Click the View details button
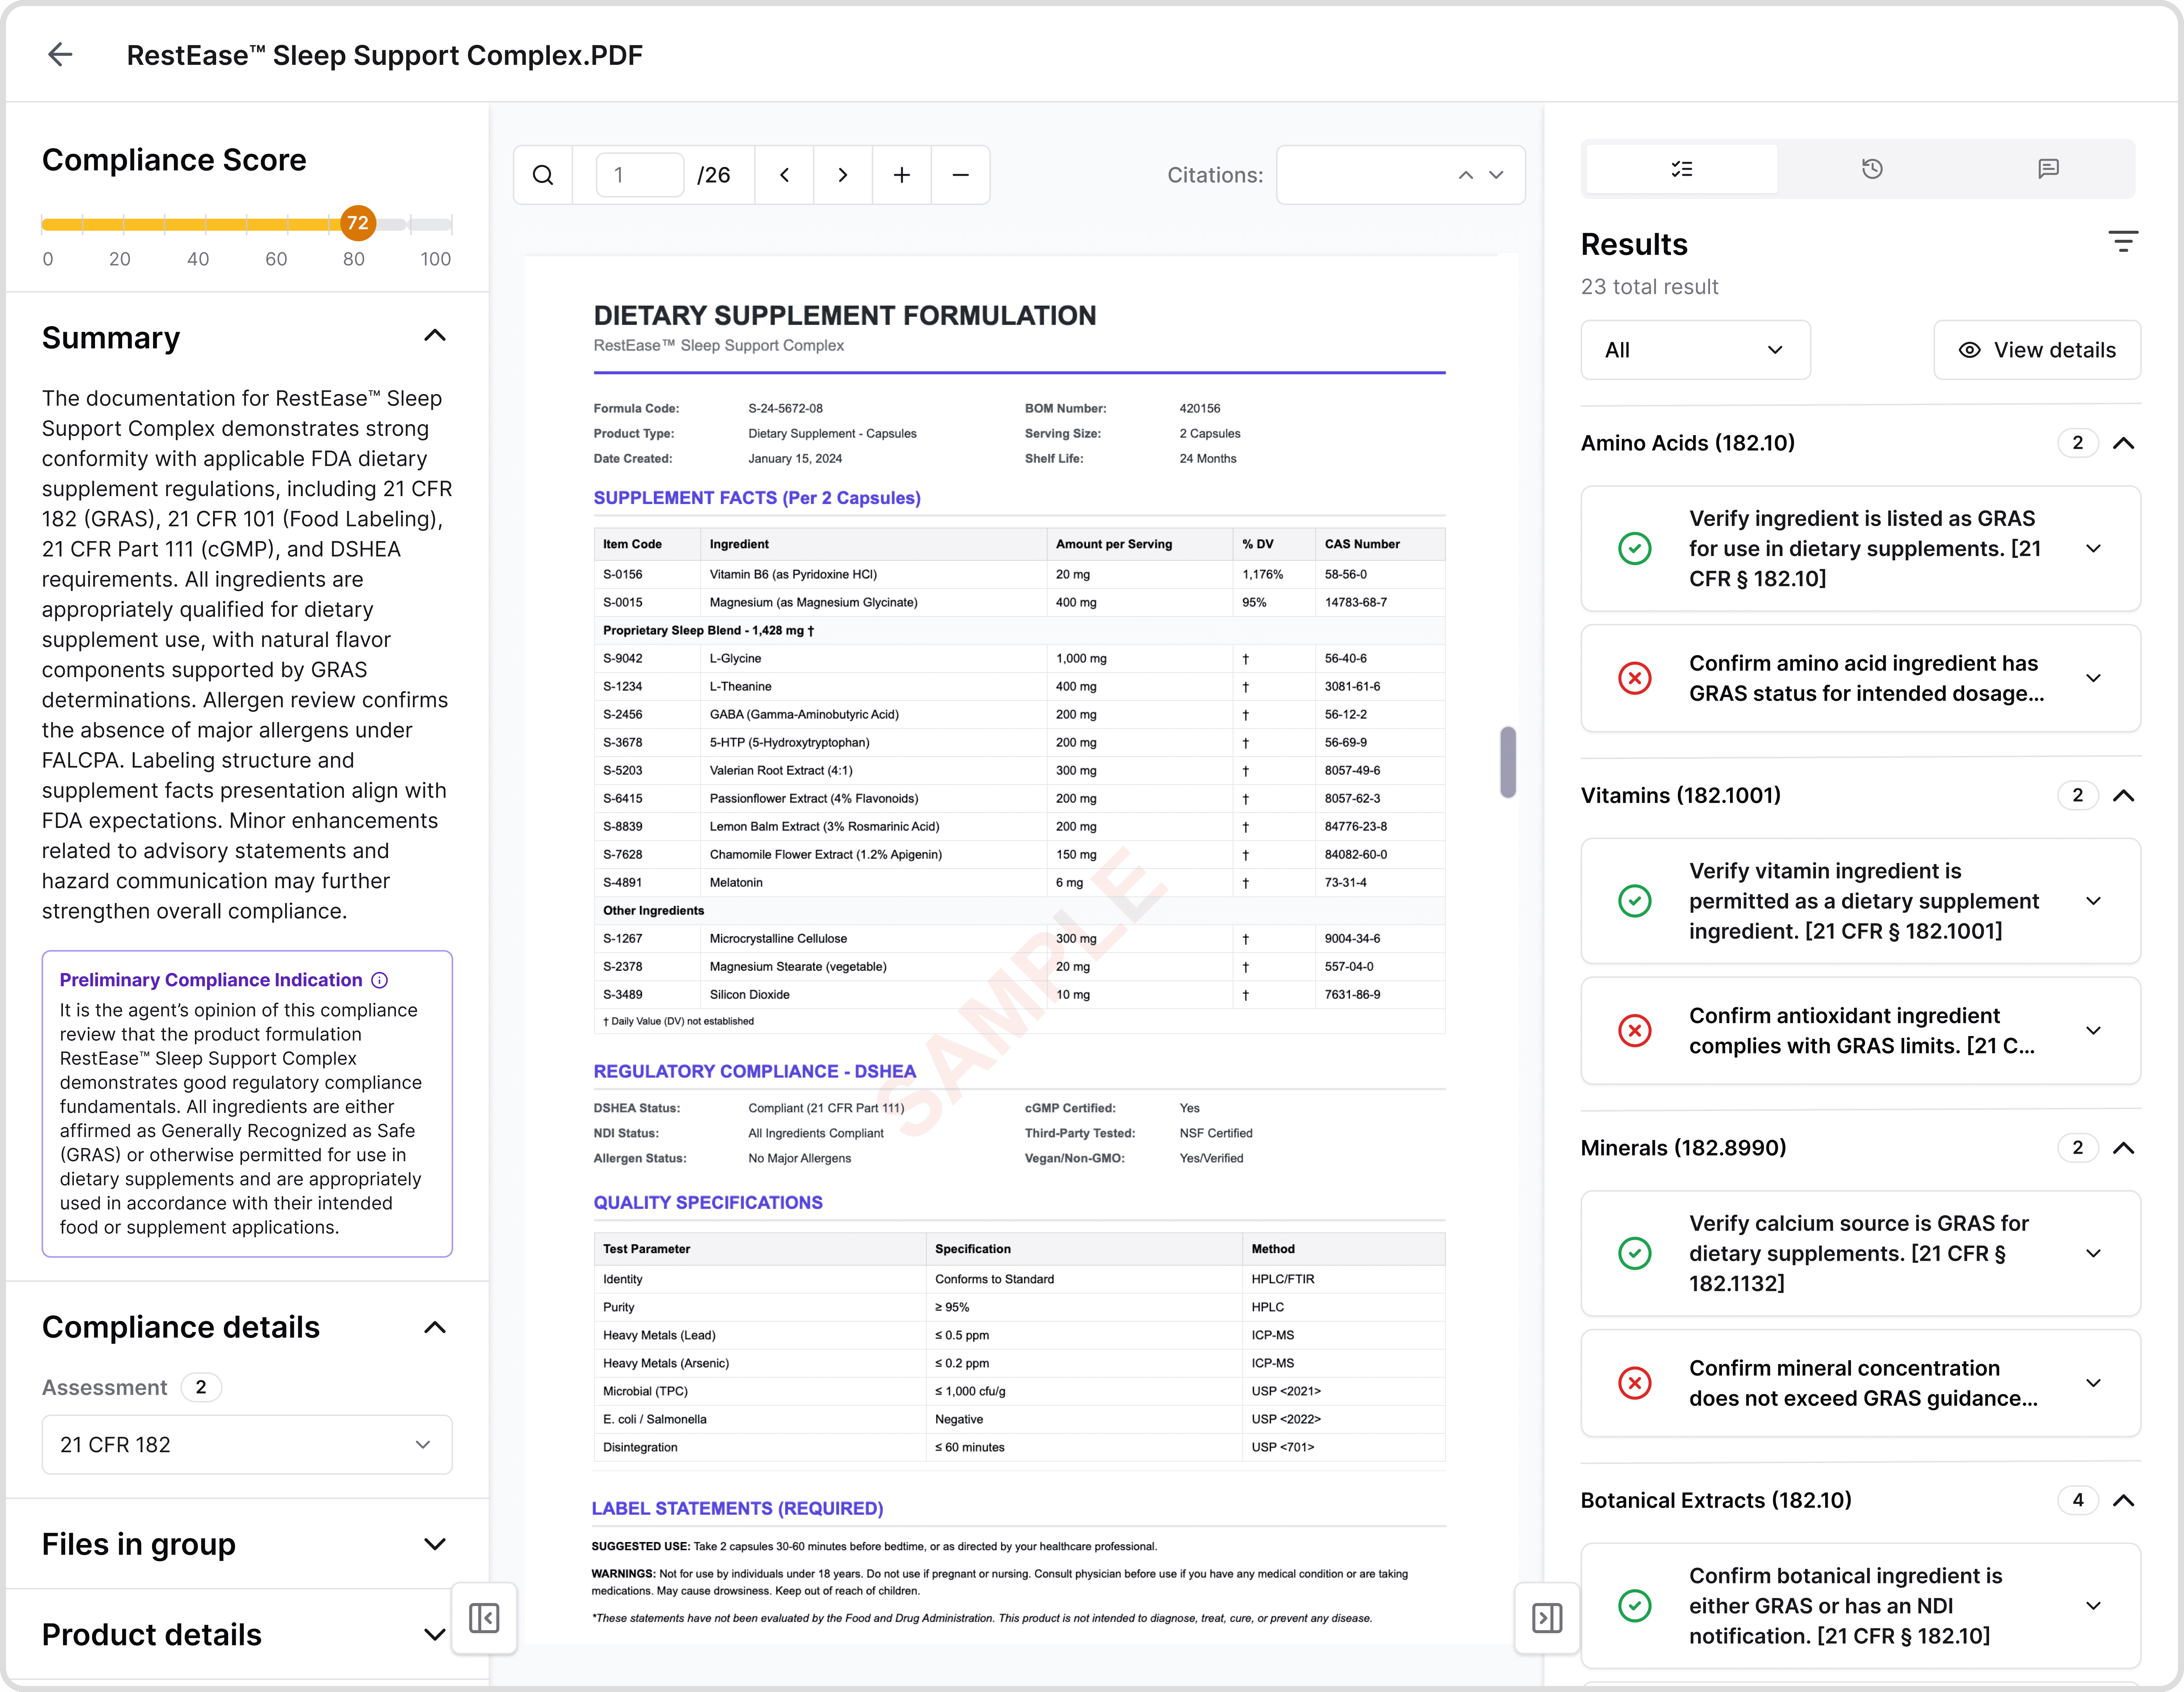This screenshot has width=2184, height=1692. coord(2037,350)
